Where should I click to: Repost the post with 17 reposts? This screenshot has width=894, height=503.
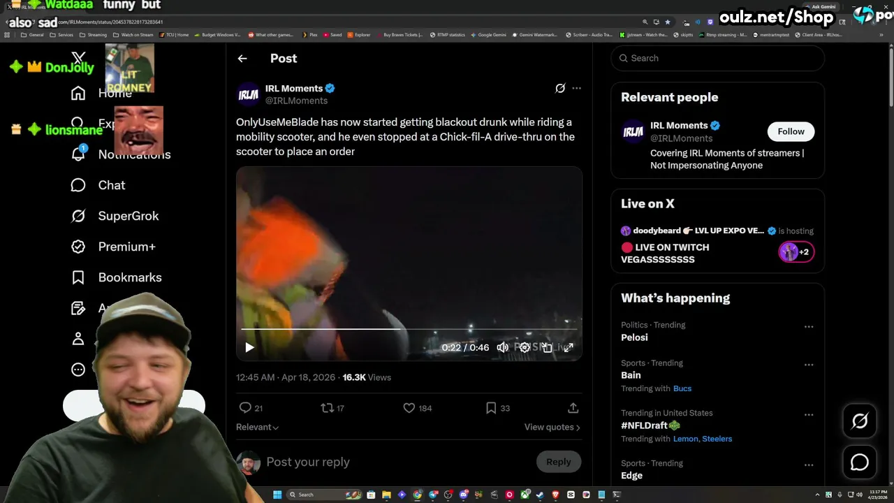(327, 408)
